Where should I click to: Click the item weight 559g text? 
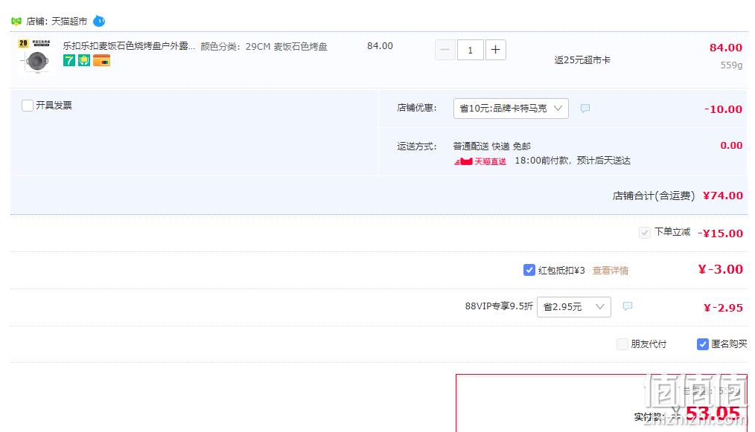point(731,65)
